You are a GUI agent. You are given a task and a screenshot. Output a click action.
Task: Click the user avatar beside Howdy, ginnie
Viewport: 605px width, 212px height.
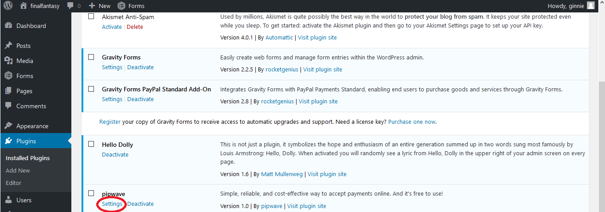pyautogui.click(x=590, y=6)
